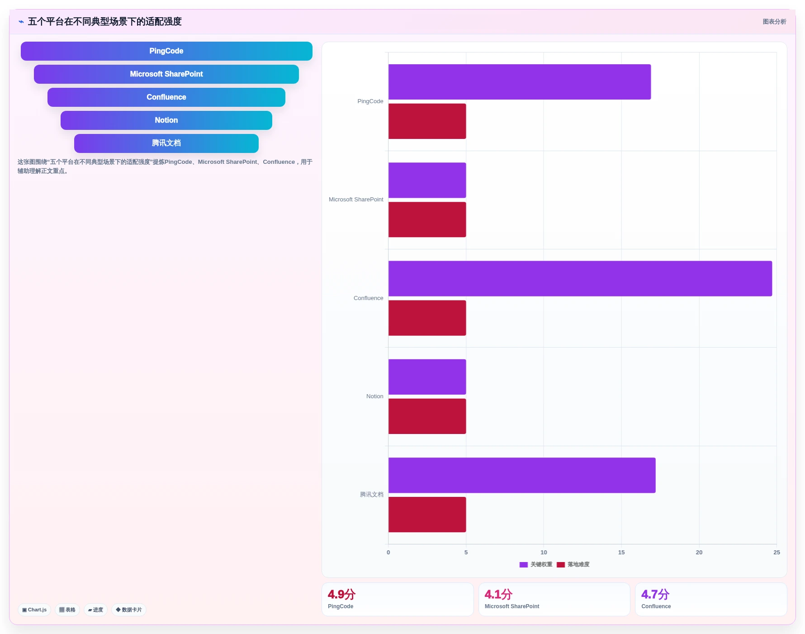Click the purple 关键权重 bar for PingCode

tap(520, 82)
